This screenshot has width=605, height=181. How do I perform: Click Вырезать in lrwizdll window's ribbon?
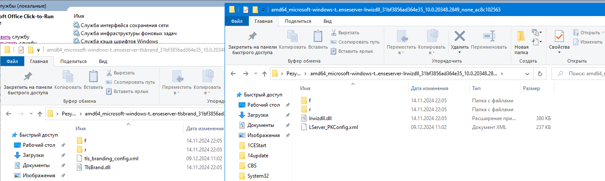[x=344, y=33]
